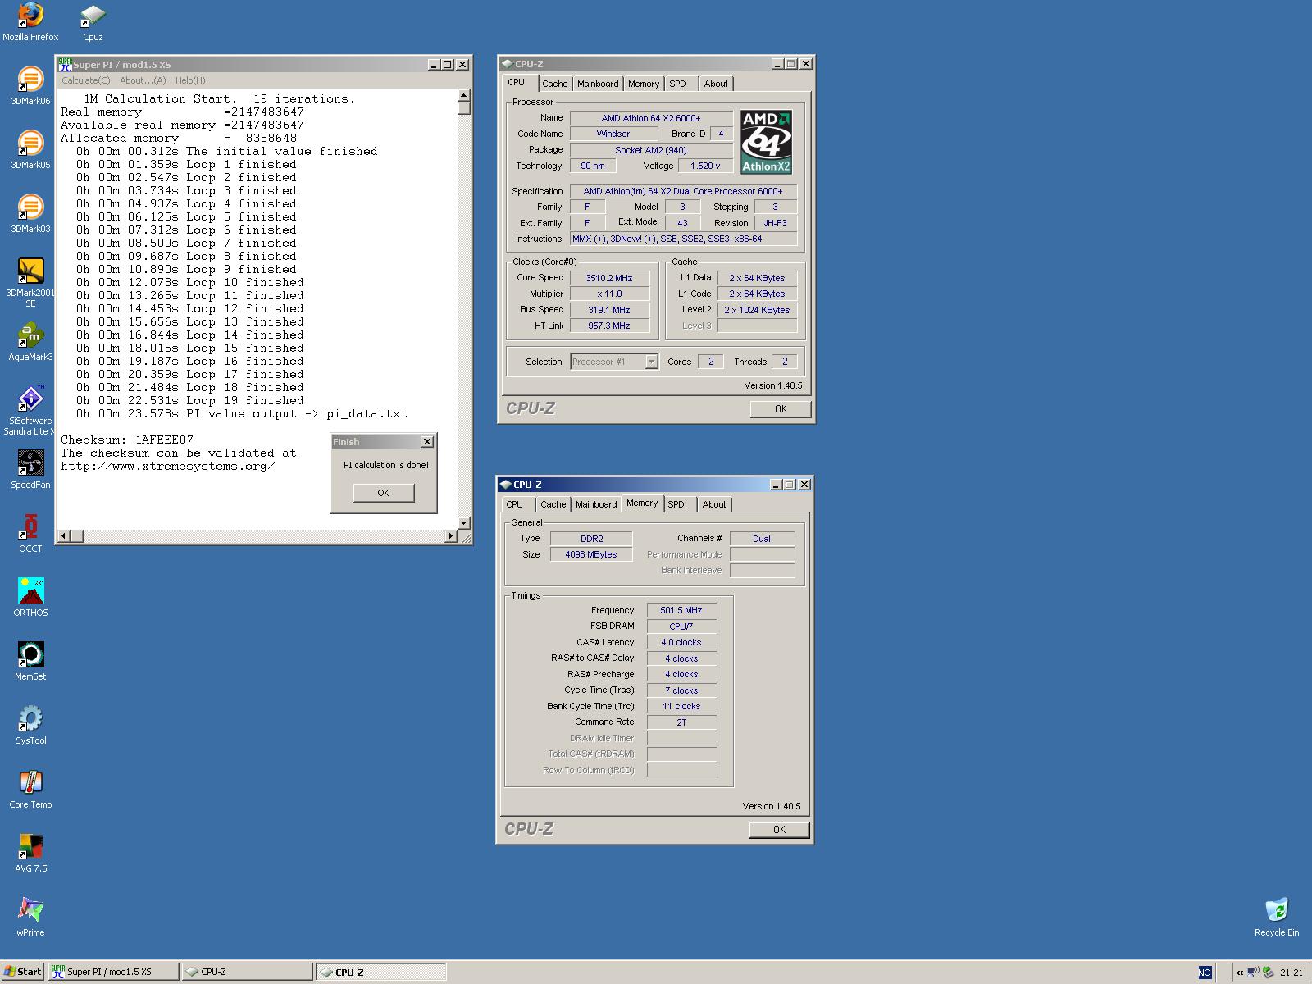This screenshot has height=984, width=1312.
Task: Open Mozilla Firefox desktop icon
Action: (x=30, y=22)
